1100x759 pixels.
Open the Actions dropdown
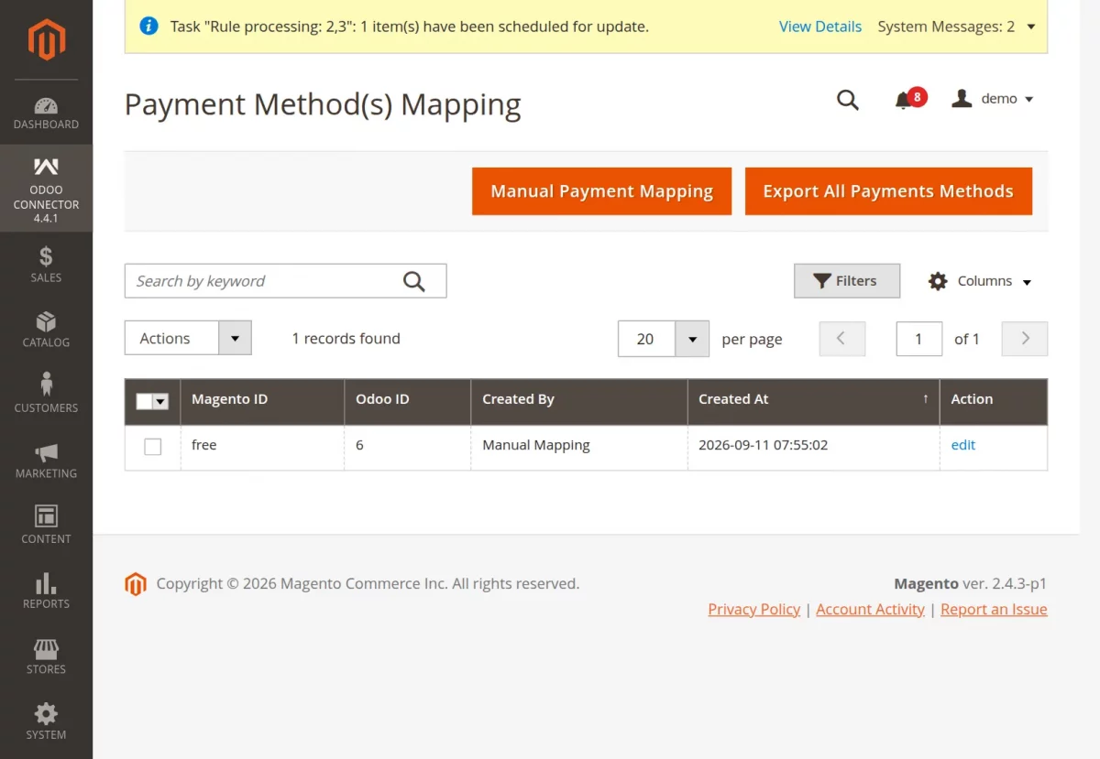188,339
